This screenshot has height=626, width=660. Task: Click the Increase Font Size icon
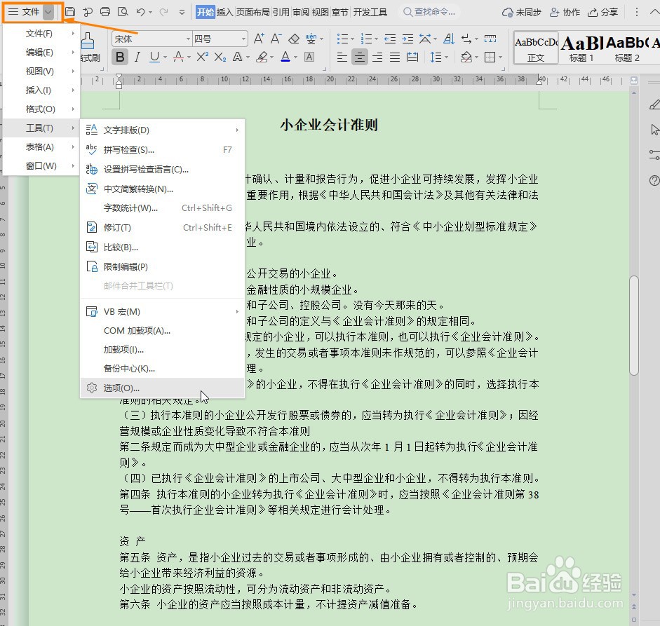point(259,39)
